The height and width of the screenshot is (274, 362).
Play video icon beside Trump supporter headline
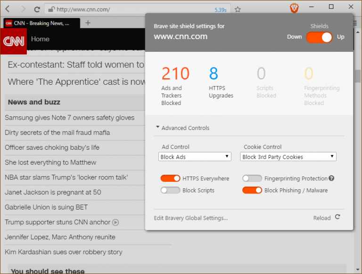115,222
